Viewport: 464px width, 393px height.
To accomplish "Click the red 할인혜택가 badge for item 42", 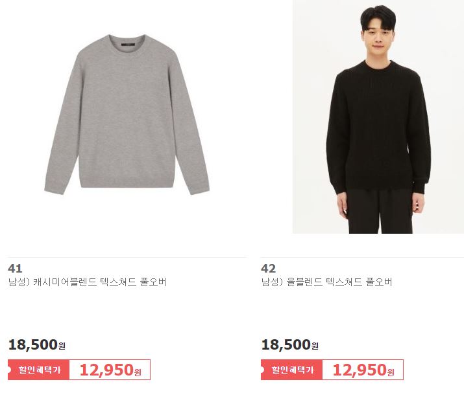I will tap(292, 370).
